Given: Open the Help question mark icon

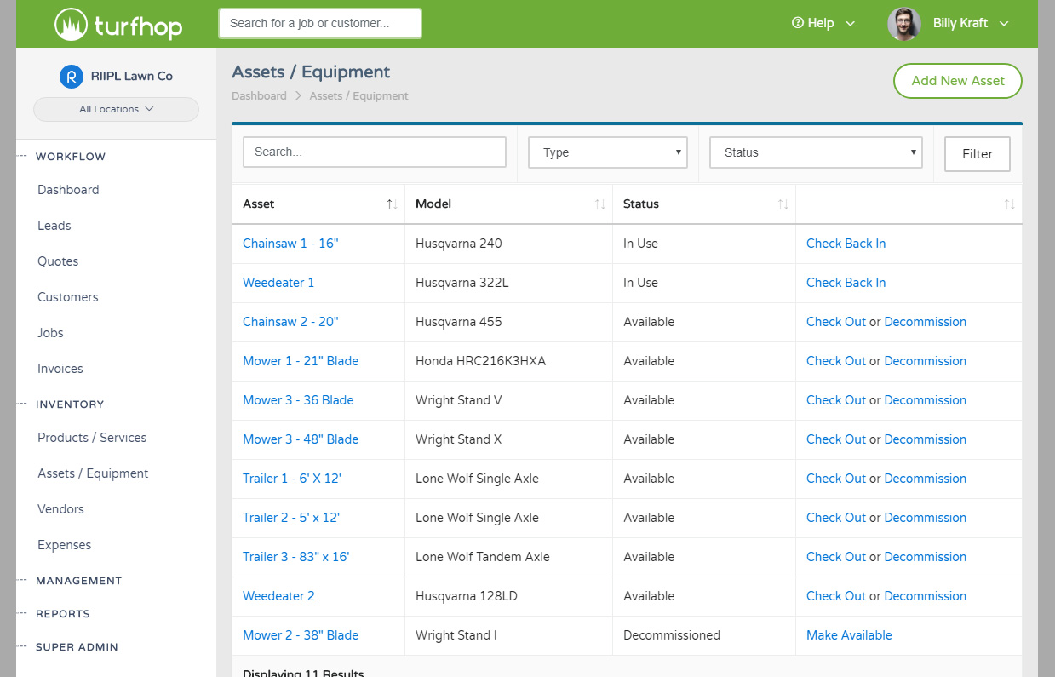Looking at the screenshot, I should click(798, 23).
